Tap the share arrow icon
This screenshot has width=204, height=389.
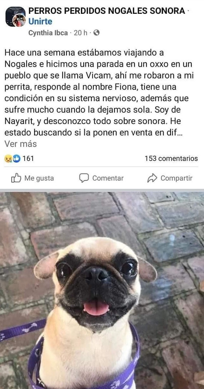coord(152,178)
